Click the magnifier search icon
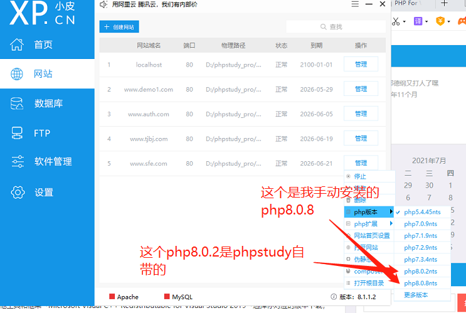 point(324,27)
